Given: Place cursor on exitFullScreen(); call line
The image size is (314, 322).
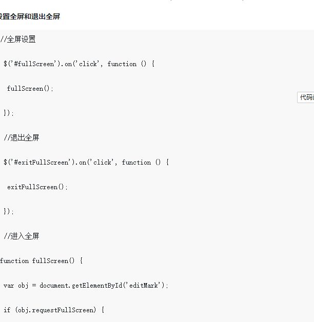Looking at the screenshot, I should point(37,187).
